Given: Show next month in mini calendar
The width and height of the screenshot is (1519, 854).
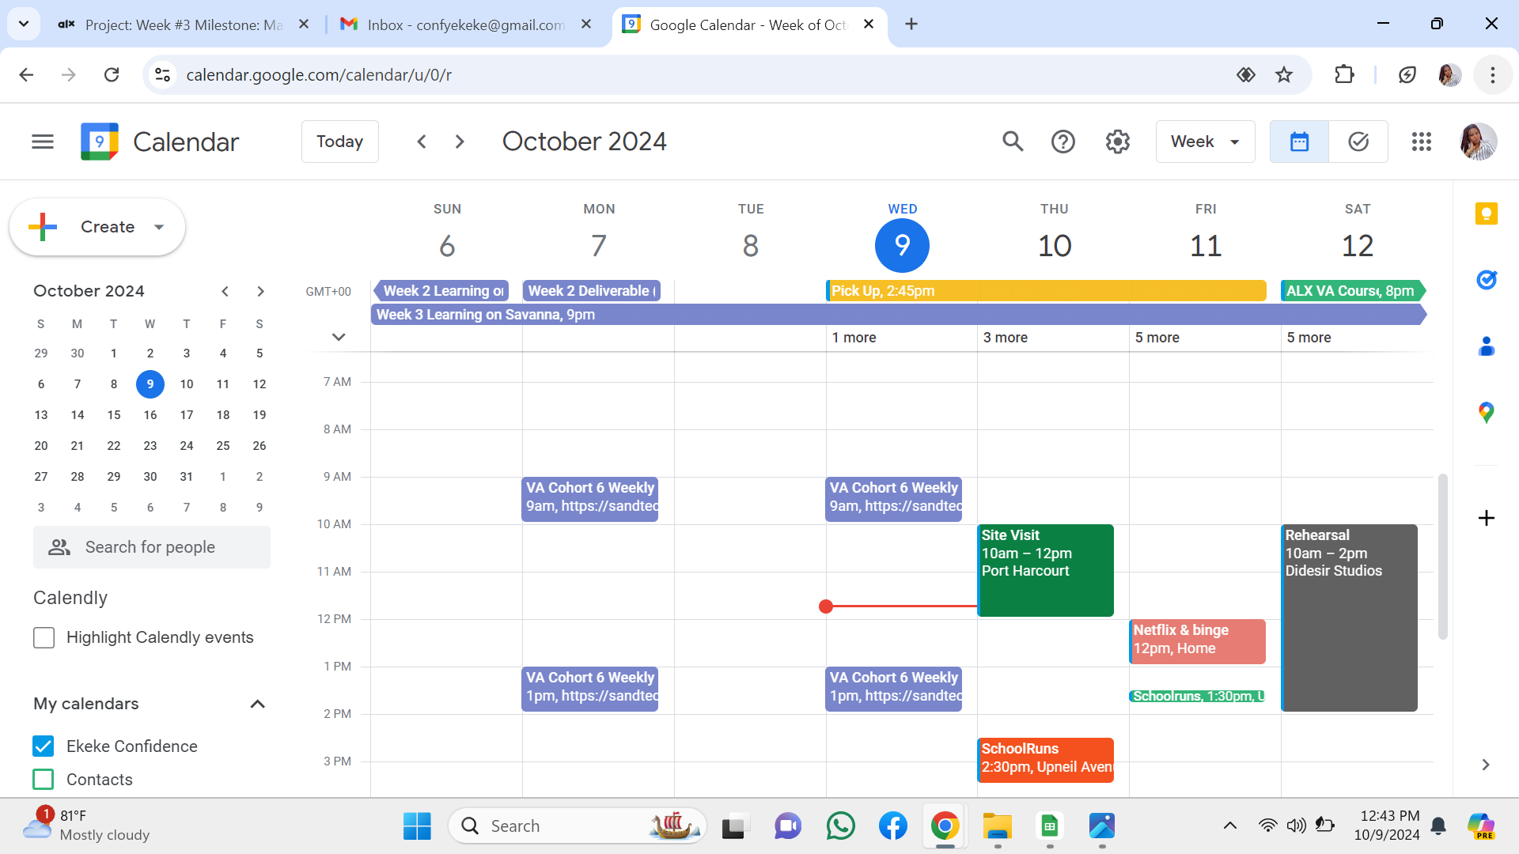Looking at the screenshot, I should click(260, 291).
